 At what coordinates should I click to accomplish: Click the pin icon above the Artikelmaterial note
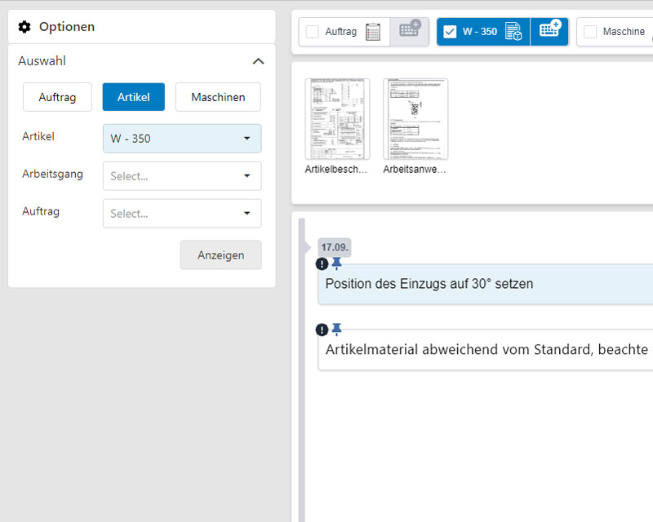337,330
